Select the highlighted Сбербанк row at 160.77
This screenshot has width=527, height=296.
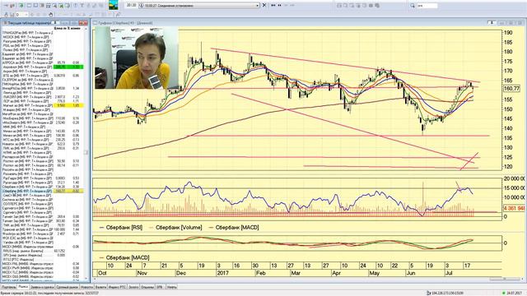coord(42,191)
